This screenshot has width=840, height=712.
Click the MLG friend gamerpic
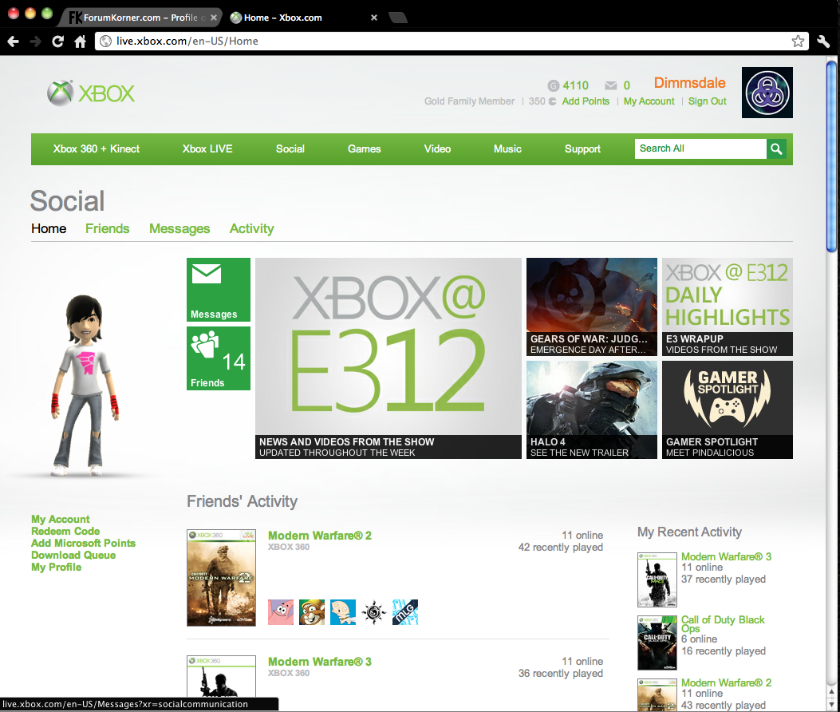pos(405,612)
